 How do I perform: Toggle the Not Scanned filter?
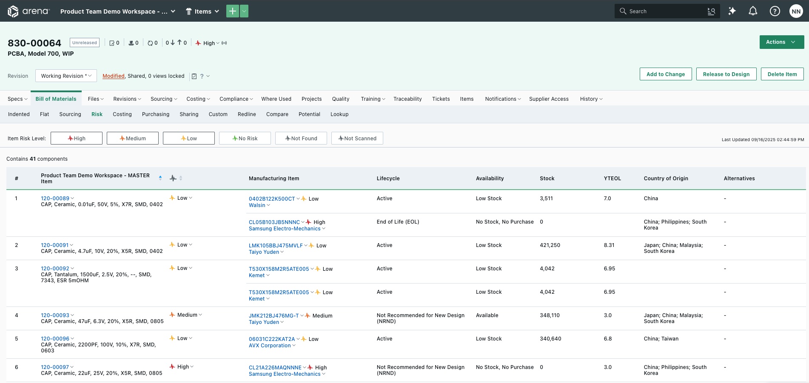357,138
